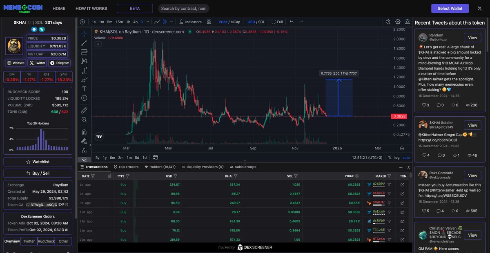Select the 1h timeframe

128,22
